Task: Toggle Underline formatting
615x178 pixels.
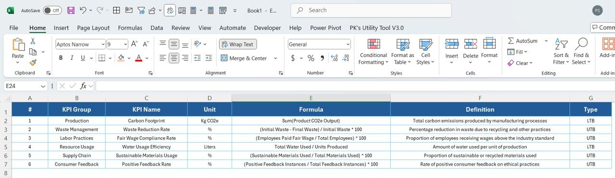Action: [83, 58]
